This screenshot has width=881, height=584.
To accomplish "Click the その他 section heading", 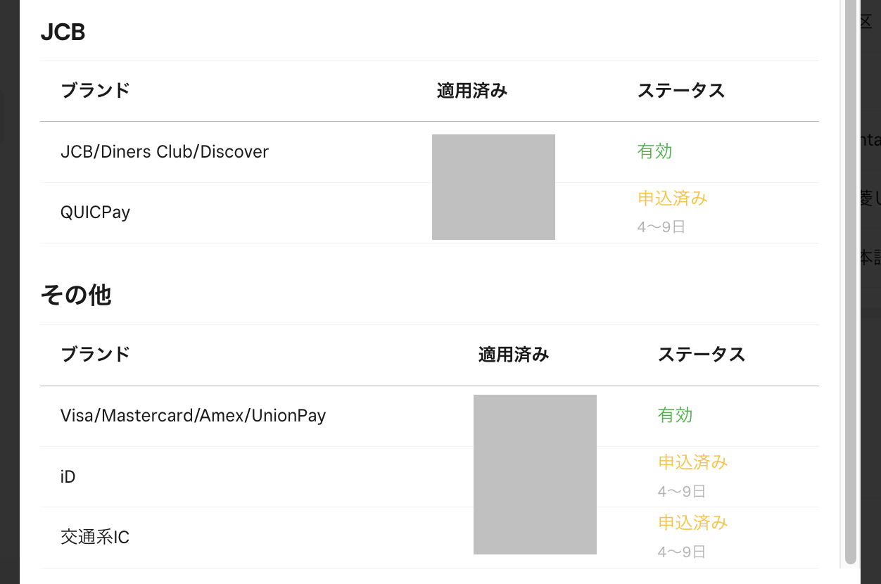I will point(75,296).
